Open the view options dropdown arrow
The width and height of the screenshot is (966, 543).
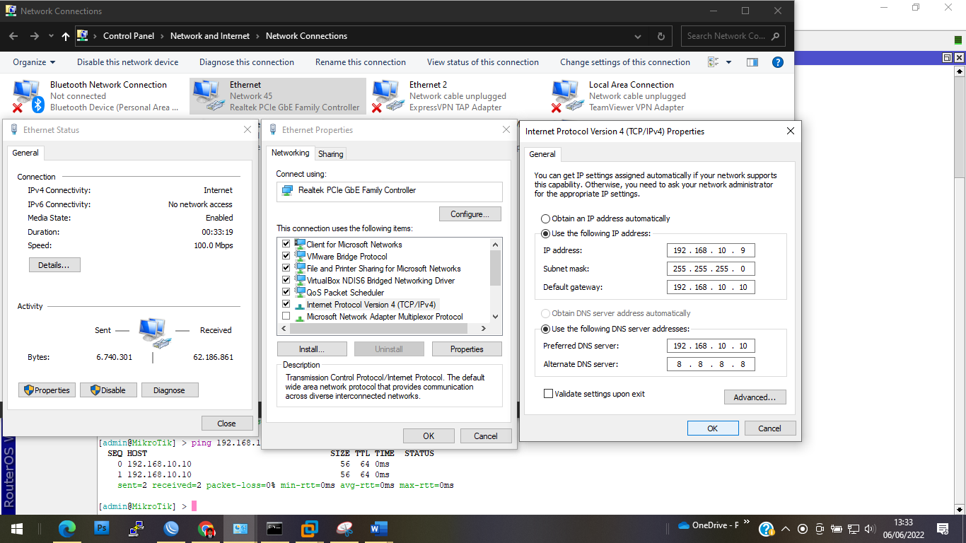pos(729,62)
